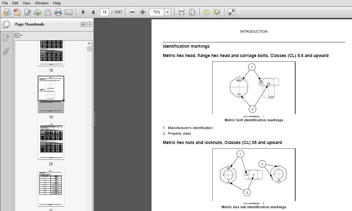Select the page 21 thumbnail

(x=51, y=188)
